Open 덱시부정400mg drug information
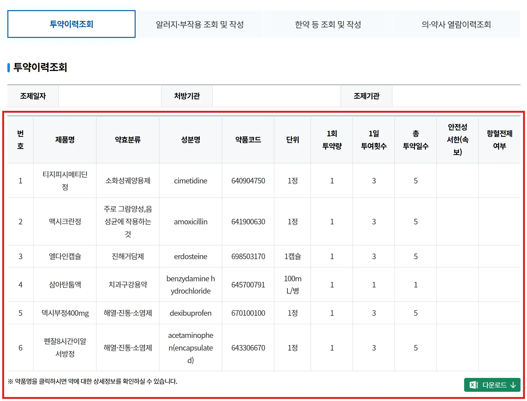527x401 pixels. coord(65,313)
